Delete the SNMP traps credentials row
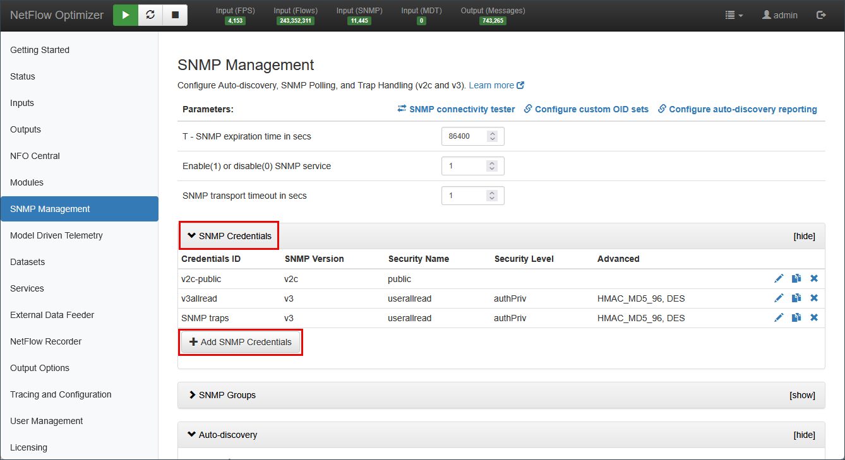This screenshot has width=845, height=460. [x=814, y=318]
